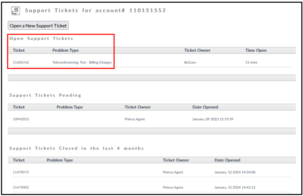
Task: Click BizCare ticket owner
Action: 190,62
